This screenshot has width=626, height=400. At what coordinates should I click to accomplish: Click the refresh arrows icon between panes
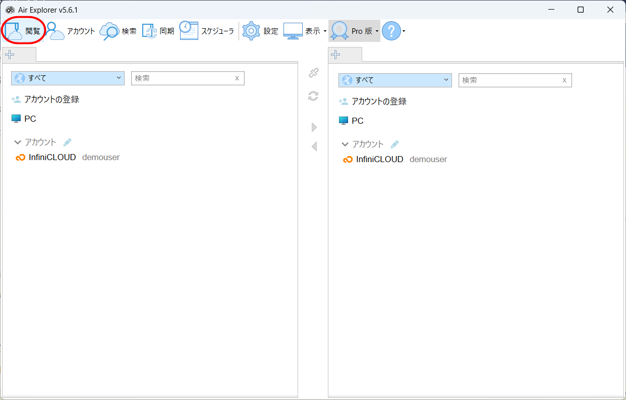pyautogui.click(x=313, y=96)
